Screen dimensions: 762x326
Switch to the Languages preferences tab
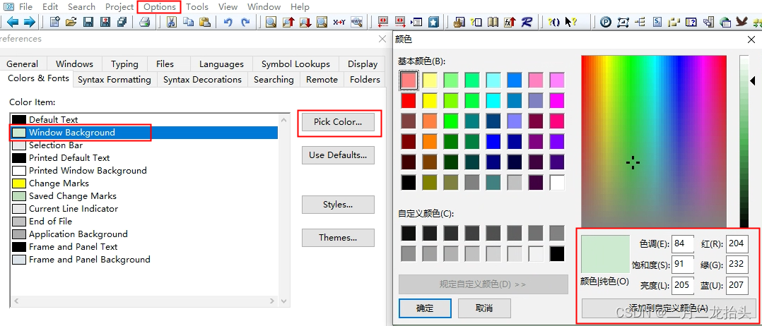point(222,64)
